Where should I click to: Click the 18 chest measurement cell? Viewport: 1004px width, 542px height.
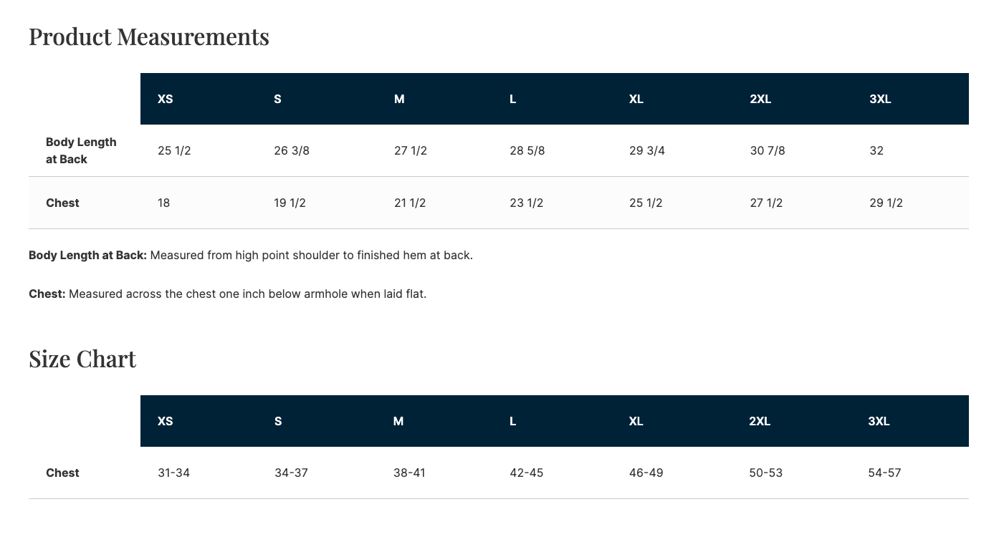164,203
